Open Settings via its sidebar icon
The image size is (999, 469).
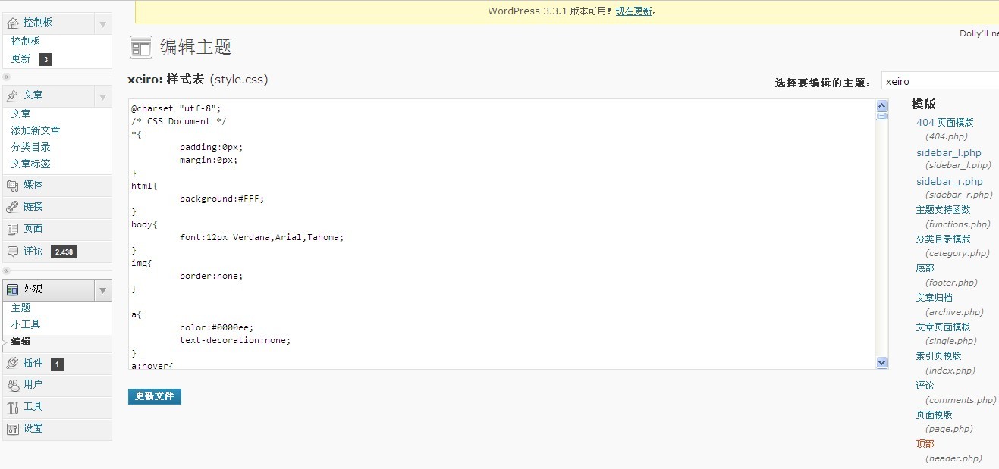click(x=12, y=429)
